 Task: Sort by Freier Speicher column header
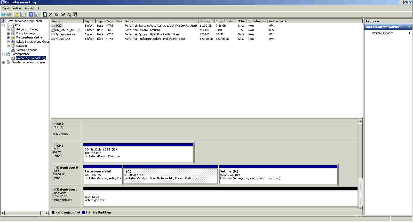coord(225,21)
